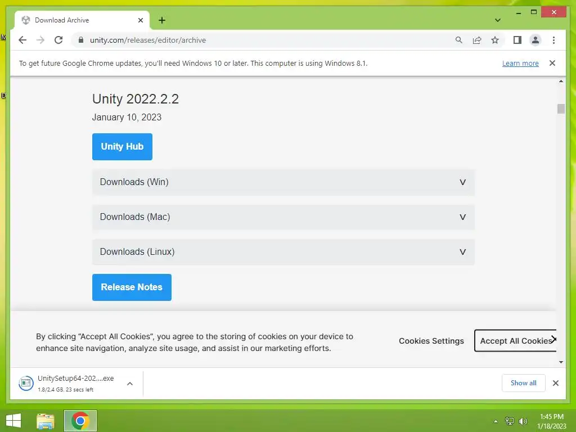Click the download progress text 1.8/2.4 GB
This screenshot has width=576, height=432.
(x=65, y=390)
